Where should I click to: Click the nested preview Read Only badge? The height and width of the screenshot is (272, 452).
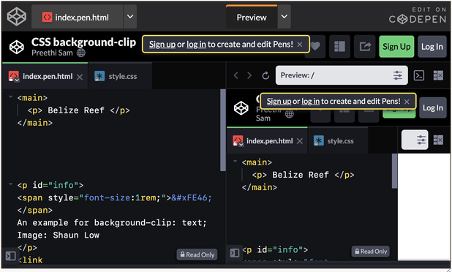[x=370, y=252]
